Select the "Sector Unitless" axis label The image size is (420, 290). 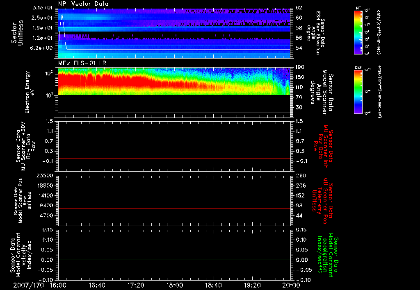tap(17, 33)
